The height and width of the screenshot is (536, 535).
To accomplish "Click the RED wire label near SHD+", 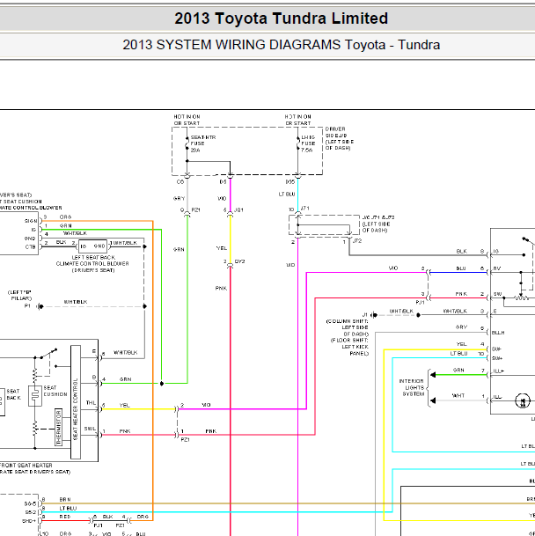I will (65, 517).
